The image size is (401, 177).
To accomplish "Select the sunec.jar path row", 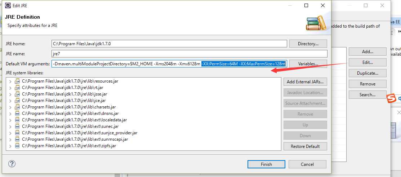I will coord(70,126).
